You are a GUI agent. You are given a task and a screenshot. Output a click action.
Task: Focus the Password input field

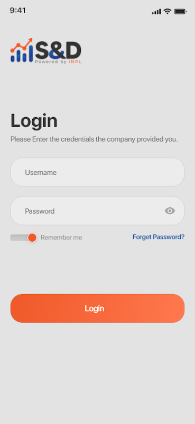click(x=97, y=210)
